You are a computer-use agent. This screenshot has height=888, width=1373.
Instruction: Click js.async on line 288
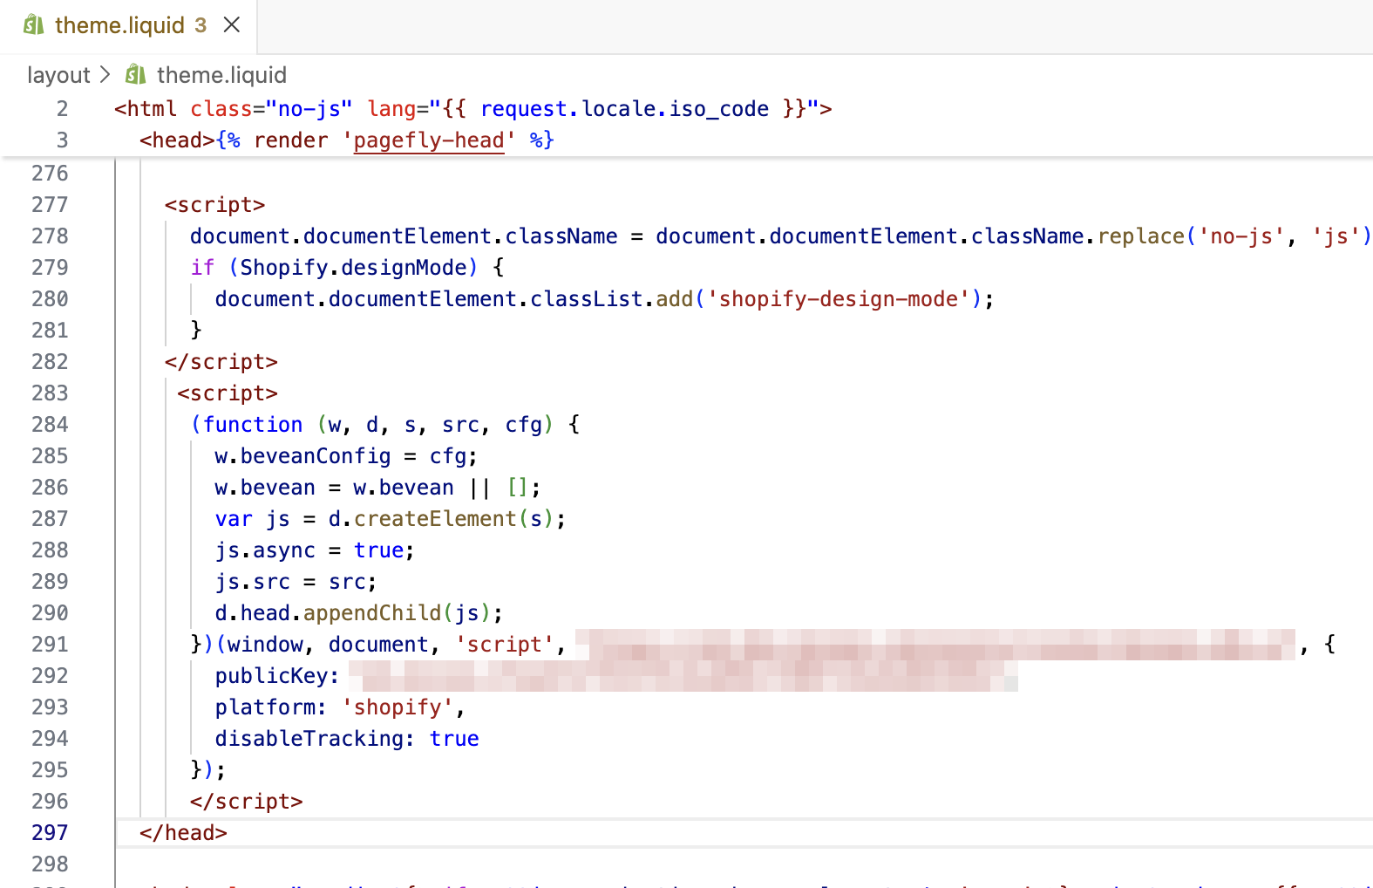click(x=265, y=550)
